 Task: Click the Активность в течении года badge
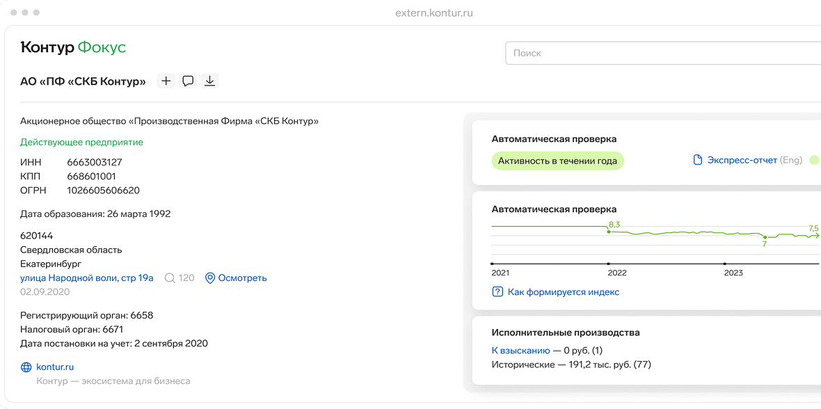point(557,161)
